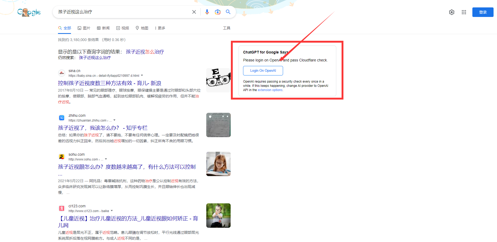Search instead for 孩子近视这么治疗

click(x=95, y=58)
